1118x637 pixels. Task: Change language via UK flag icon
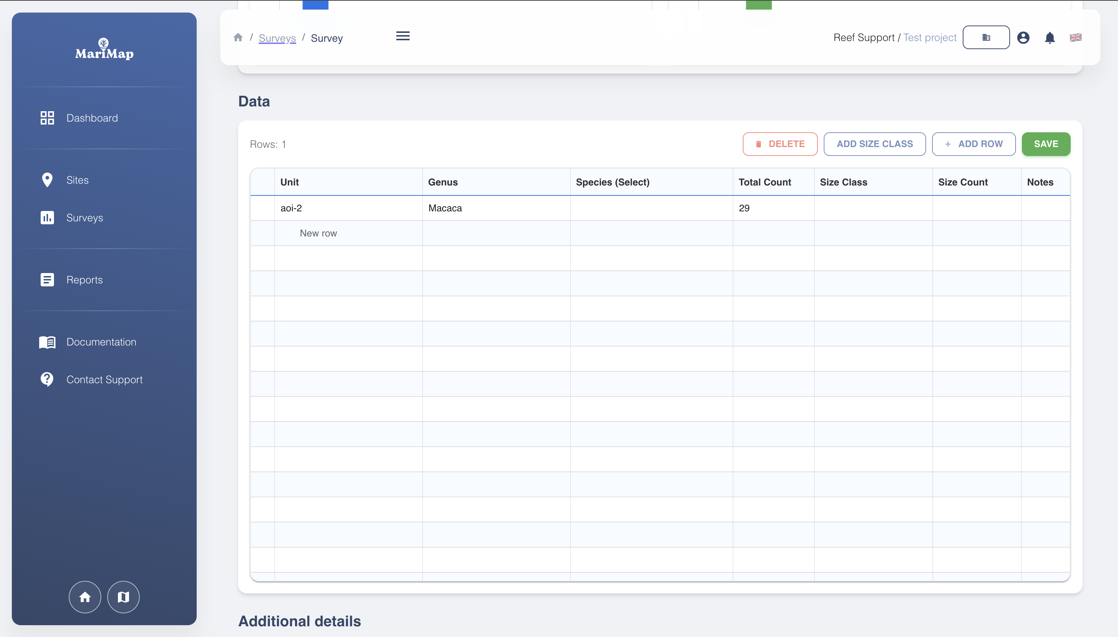1075,38
